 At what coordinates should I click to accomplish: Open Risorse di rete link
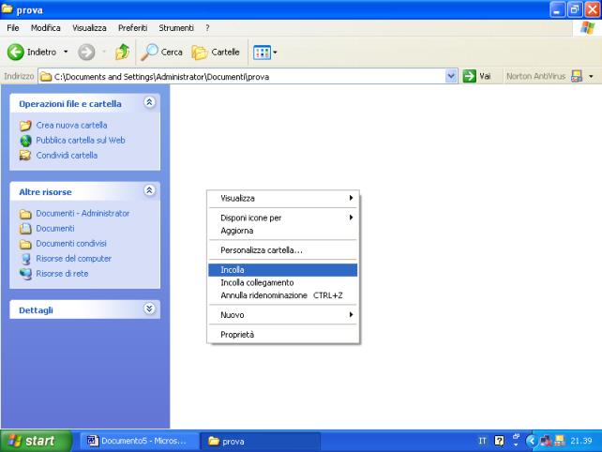click(62, 274)
